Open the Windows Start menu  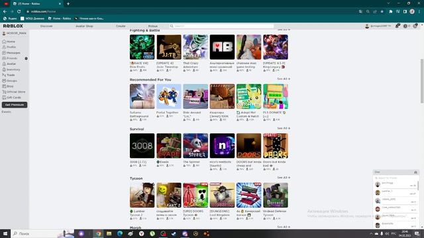click(5, 233)
